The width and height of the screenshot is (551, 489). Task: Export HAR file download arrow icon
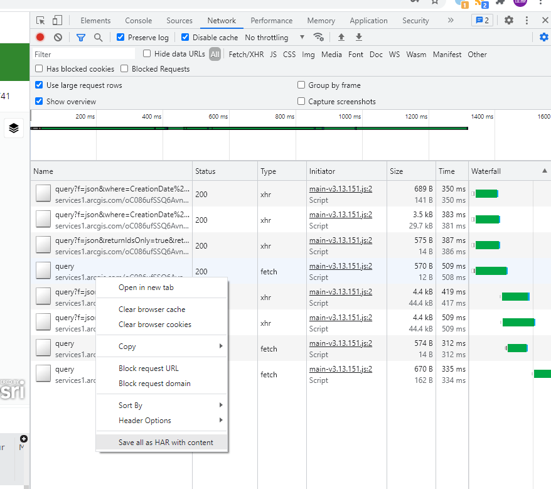pos(359,37)
